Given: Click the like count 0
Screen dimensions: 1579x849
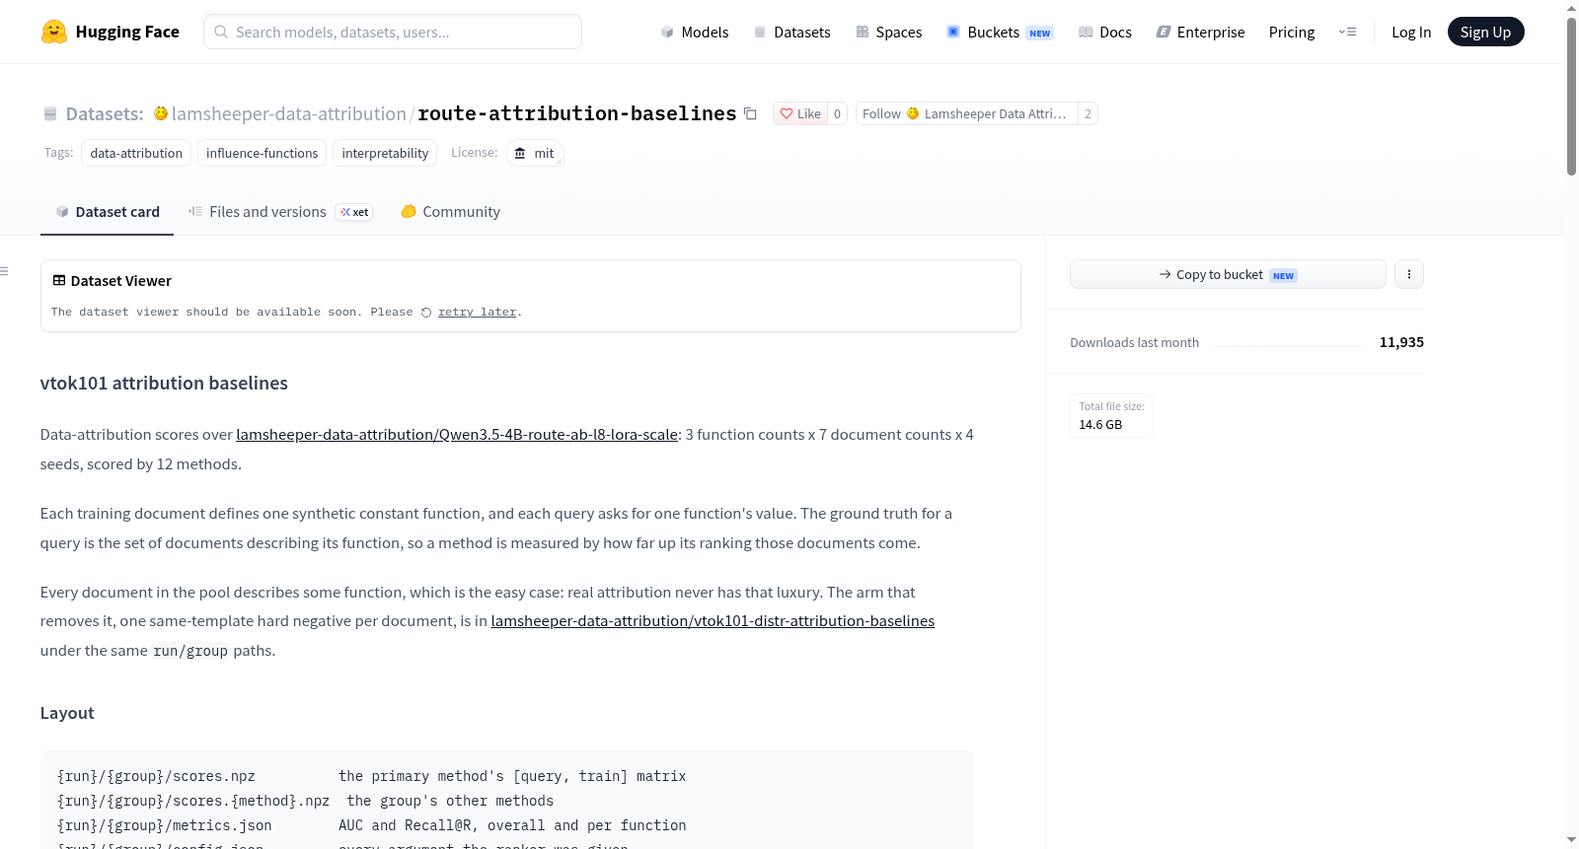Looking at the screenshot, I should coord(837,113).
